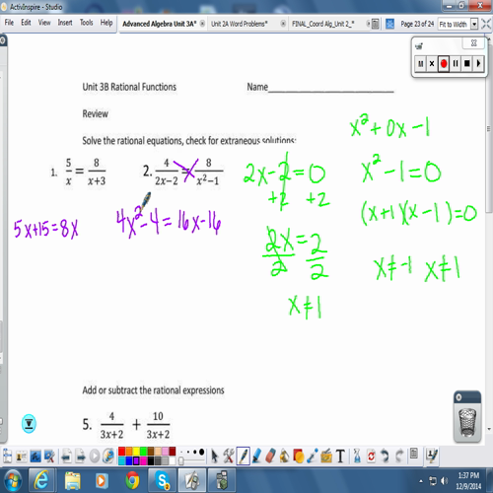Screen dimensions: 493x493
Task: Close the Unit 2A Word Problems tab
Action: click(283, 24)
